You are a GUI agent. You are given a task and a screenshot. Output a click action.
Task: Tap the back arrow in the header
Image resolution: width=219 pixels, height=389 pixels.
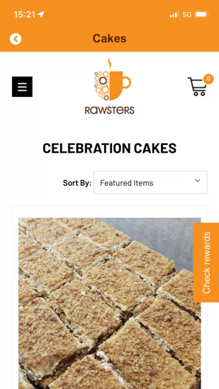point(16,39)
